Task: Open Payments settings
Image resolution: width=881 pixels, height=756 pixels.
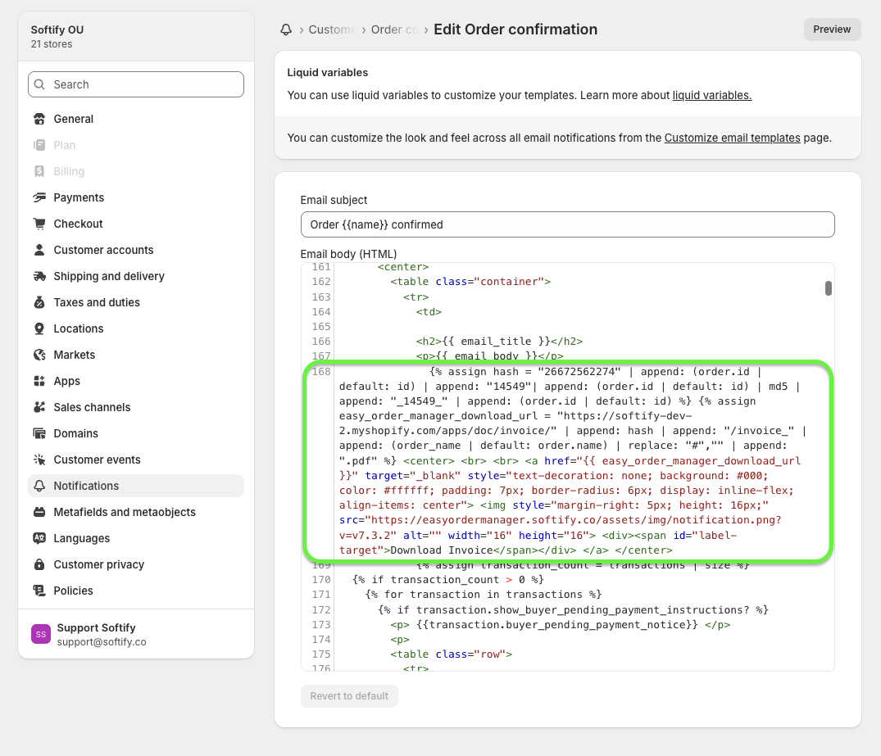Action: coord(136,197)
